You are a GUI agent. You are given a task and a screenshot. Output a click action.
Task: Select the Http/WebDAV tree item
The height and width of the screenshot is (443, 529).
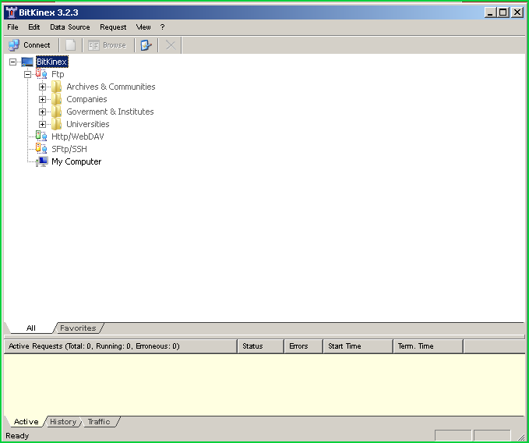tap(78, 136)
